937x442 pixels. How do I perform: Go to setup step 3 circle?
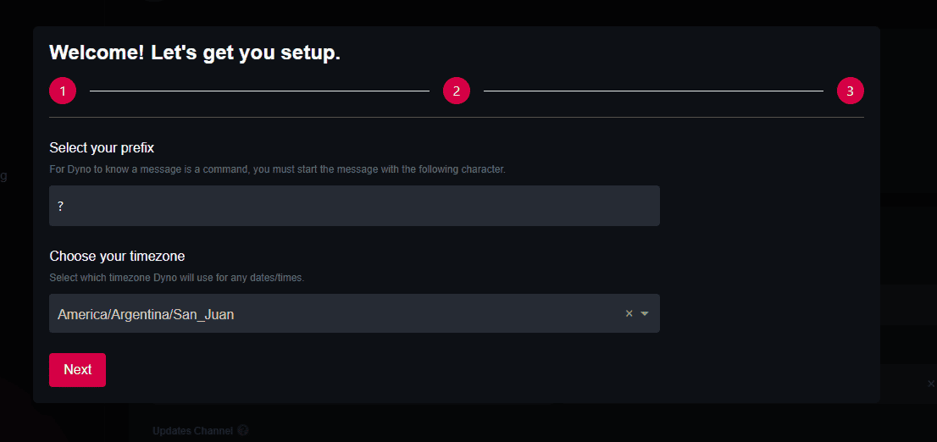click(x=851, y=91)
